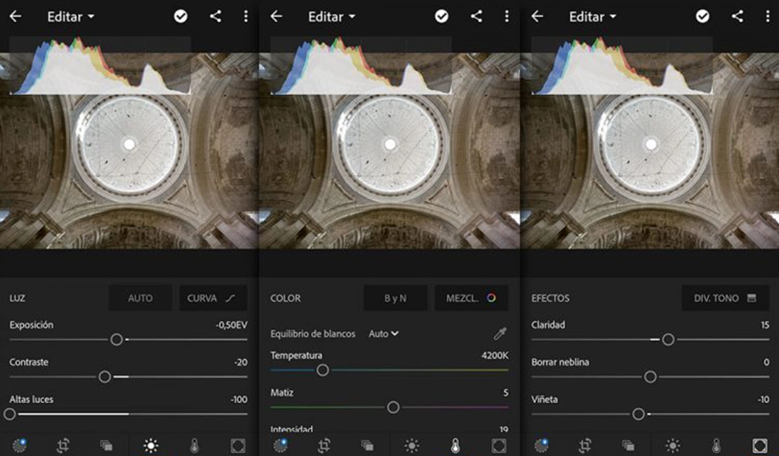Image resolution: width=779 pixels, height=456 pixels.
Task: Tap the checkmark circle on the Efectos screen
Action: click(703, 16)
